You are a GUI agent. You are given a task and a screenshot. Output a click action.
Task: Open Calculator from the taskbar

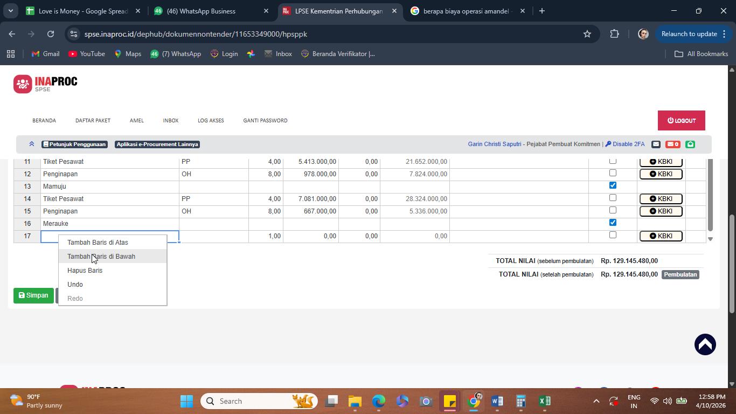(x=520, y=401)
